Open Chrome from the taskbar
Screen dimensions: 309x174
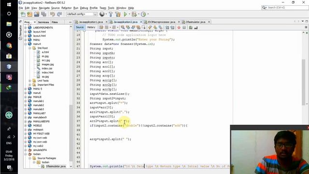coord(9,45)
